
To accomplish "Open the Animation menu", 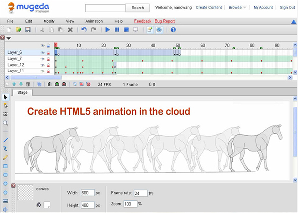I will [x=94, y=21].
